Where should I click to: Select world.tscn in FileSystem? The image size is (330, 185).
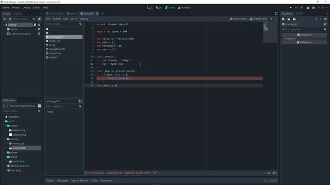click(19, 161)
